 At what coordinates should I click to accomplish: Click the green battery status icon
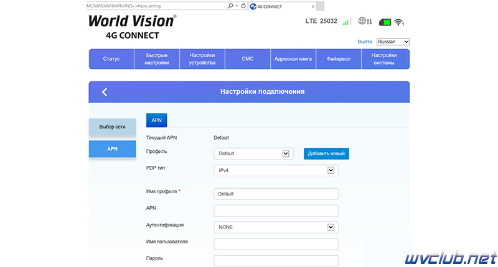[x=385, y=22]
